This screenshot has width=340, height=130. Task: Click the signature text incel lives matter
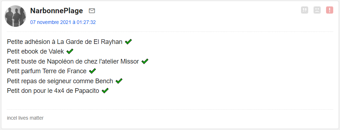(25, 118)
